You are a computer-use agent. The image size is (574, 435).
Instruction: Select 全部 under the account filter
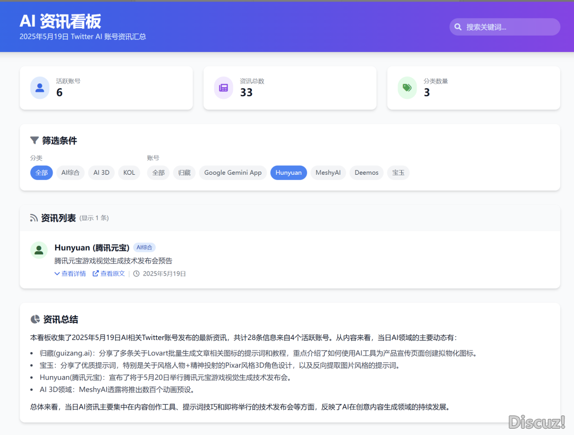[158, 173]
